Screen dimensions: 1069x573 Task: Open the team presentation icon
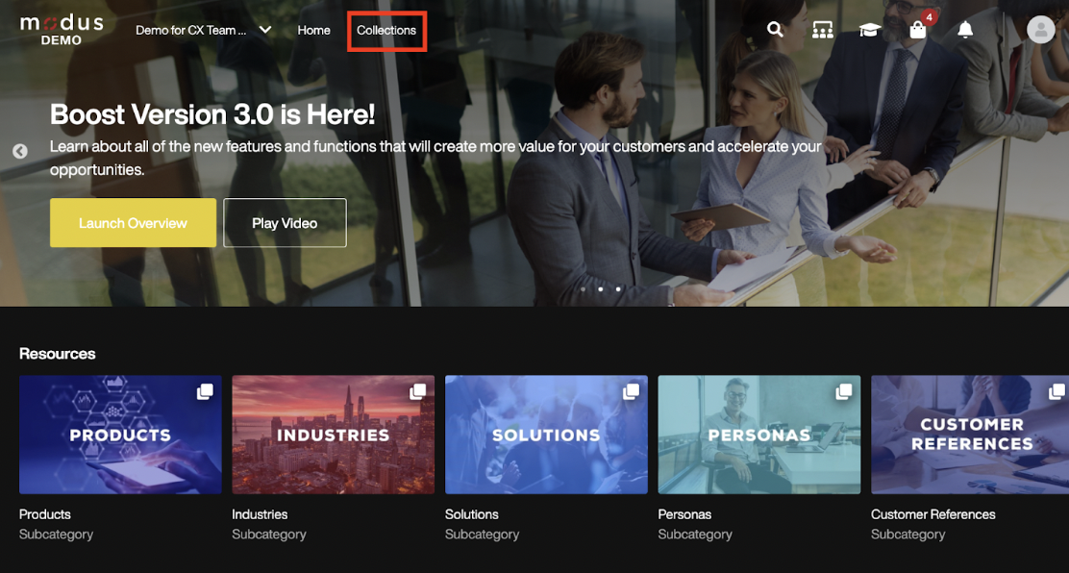[823, 30]
